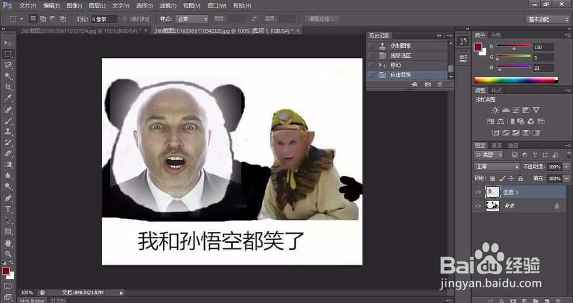Open the Mini Bridge panel tab
This screenshot has width=573, height=303.
32,301
